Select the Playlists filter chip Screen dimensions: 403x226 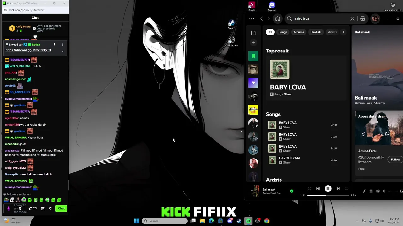(316, 32)
